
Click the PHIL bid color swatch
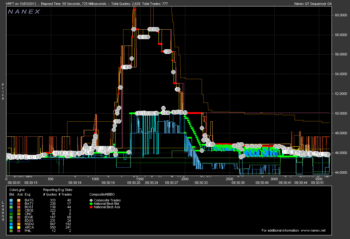[x=11, y=231]
